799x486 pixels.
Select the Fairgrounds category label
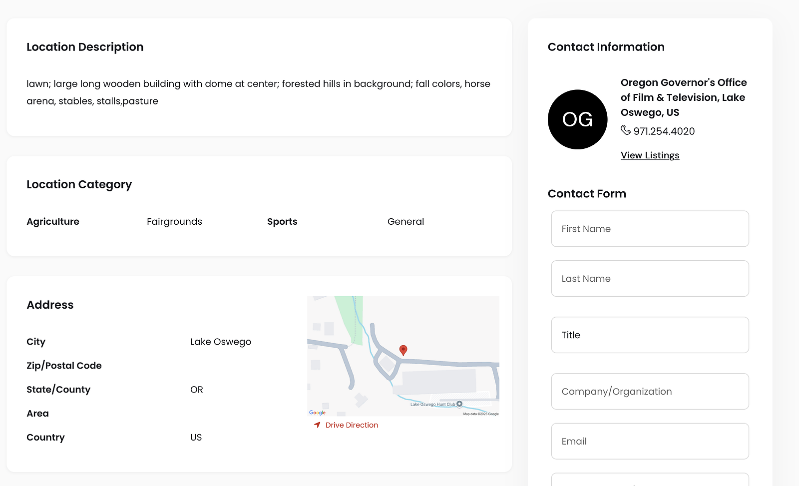coord(174,222)
